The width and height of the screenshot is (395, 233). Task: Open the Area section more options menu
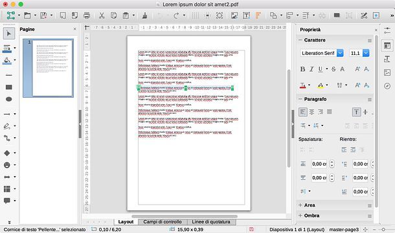370,206
